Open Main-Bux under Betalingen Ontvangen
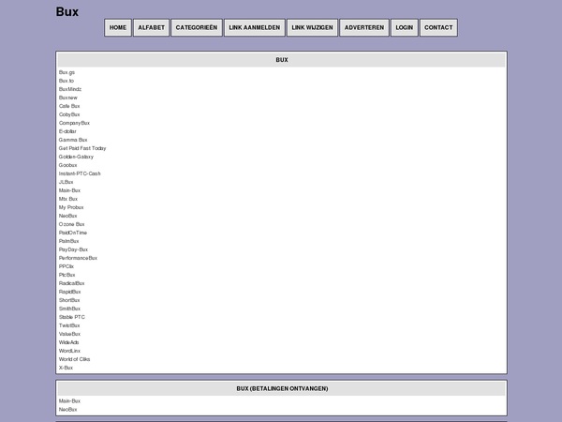Viewport: 562px width, 422px height. pos(69,400)
